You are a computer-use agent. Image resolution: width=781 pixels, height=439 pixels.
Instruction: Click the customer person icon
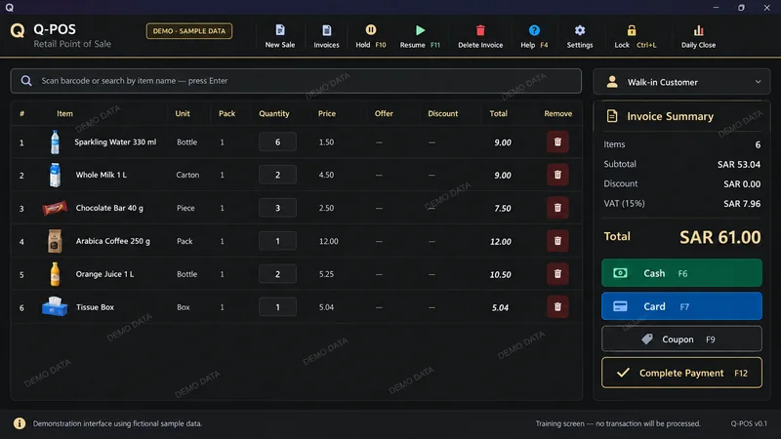pos(612,82)
